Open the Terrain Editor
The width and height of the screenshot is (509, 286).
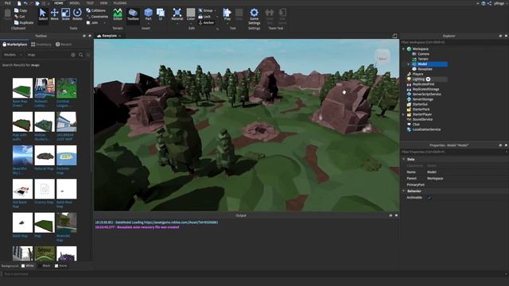[118, 14]
